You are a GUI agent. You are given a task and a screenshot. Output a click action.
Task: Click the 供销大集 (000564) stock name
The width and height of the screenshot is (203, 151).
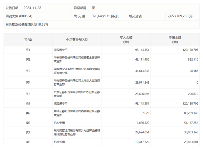[x=19, y=16]
